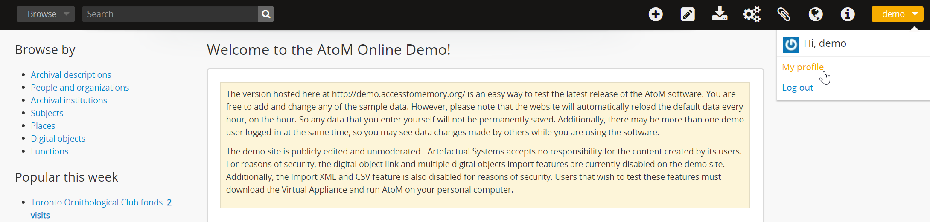Open the Subjects browse link
930x222 pixels.
[x=47, y=113]
